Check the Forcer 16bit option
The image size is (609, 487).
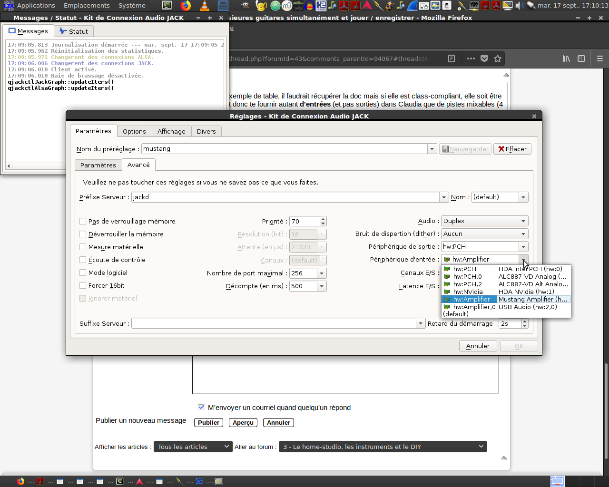tap(83, 285)
